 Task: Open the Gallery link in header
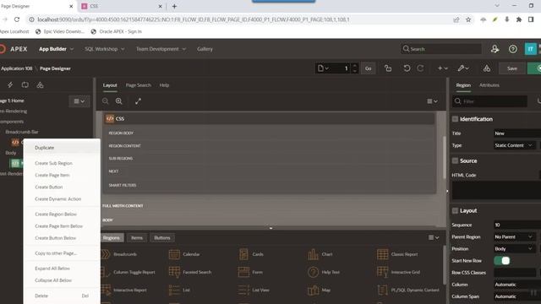(x=205, y=49)
